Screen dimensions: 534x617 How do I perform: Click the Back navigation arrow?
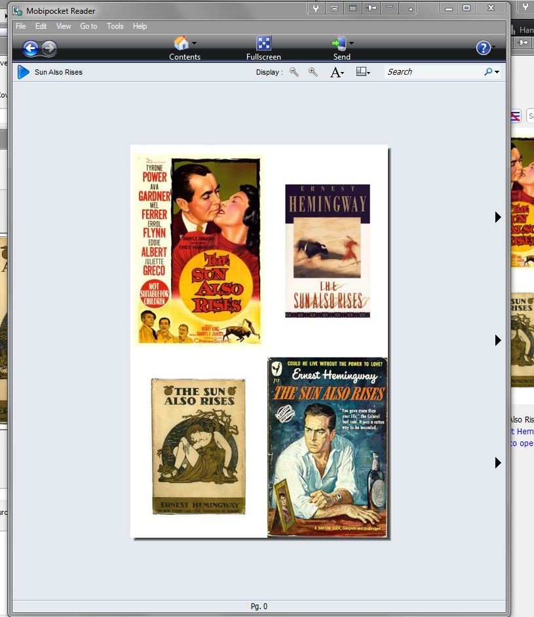[30, 48]
